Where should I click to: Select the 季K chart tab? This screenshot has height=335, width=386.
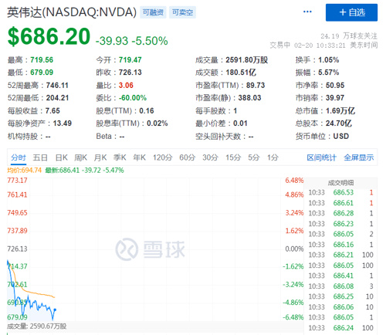tap(120, 157)
